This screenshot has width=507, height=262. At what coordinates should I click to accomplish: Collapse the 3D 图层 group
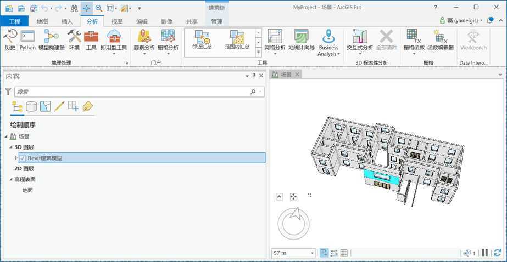tap(10, 147)
